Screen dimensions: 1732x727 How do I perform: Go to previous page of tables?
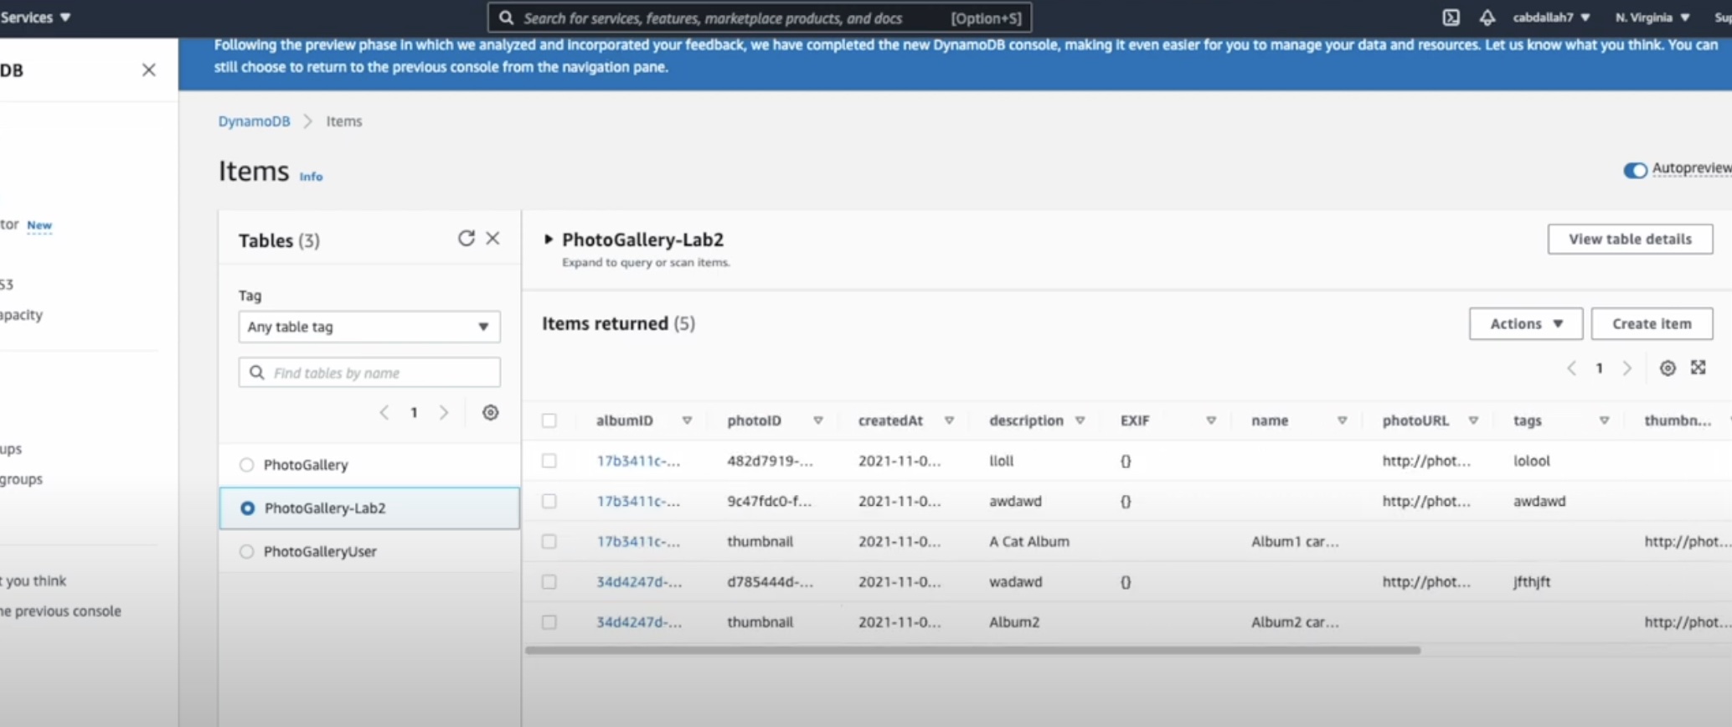point(384,413)
